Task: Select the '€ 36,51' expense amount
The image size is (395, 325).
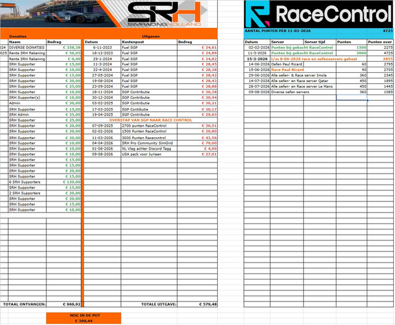Action: pos(197,125)
